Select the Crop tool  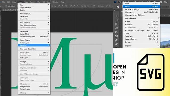click(116, 32)
